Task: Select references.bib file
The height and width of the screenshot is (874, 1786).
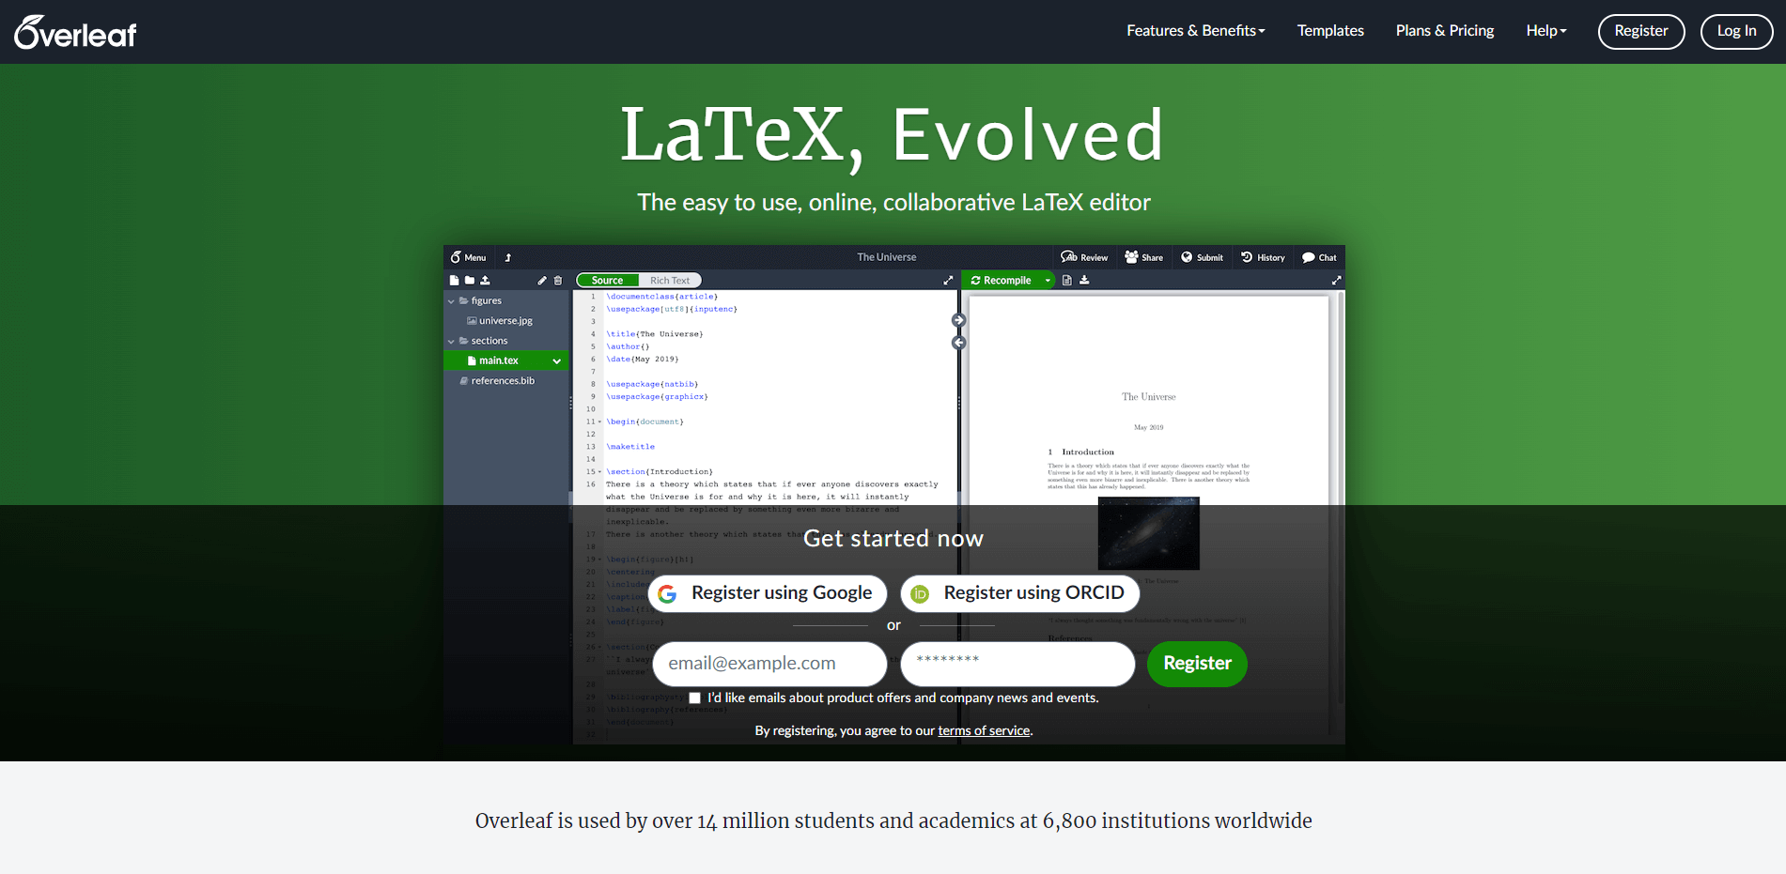Action: pyautogui.click(x=497, y=381)
